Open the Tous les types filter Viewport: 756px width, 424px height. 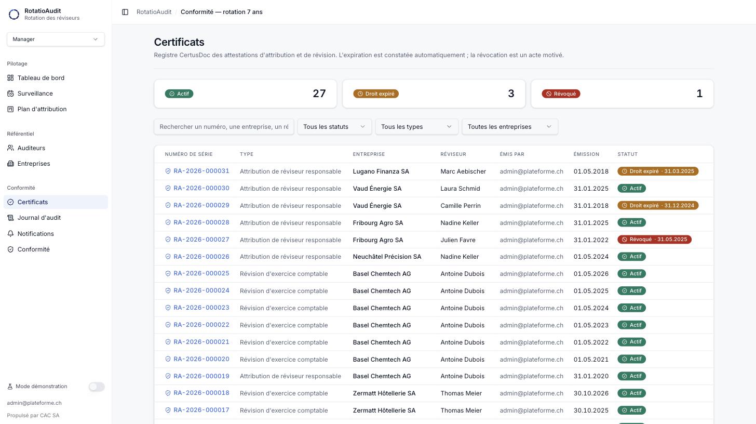[x=416, y=127]
